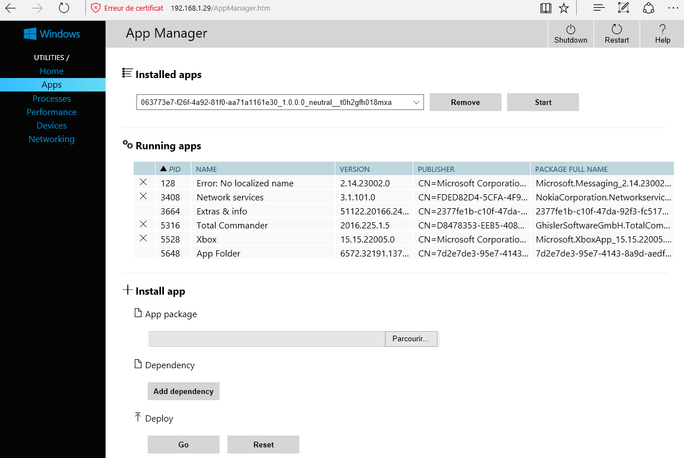Terminate Total Commander using its X icon
Viewport: 684px width, 458px height.
point(143,225)
